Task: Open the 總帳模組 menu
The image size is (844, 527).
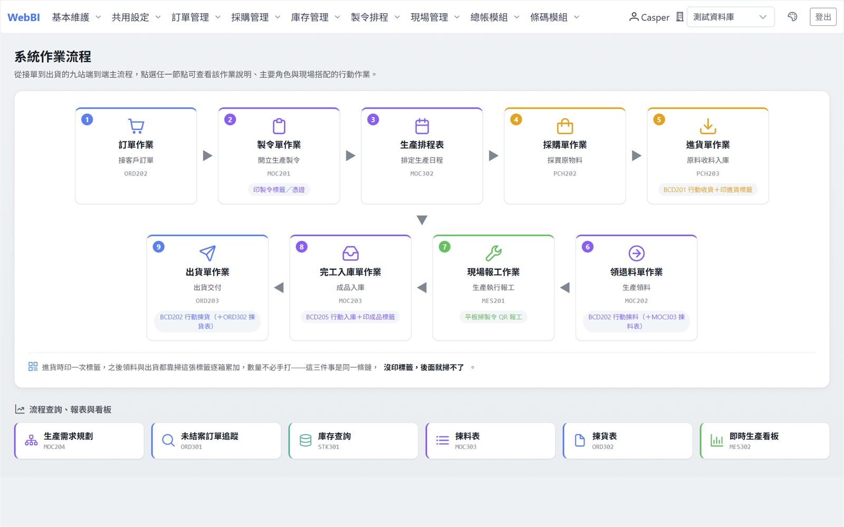Action: pos(495,17)
